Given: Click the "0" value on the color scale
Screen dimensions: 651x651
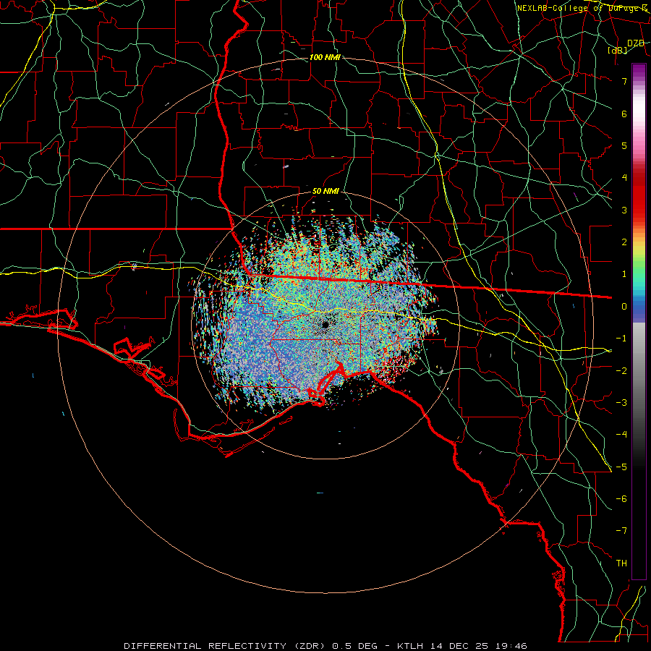Looking at the screenshot, I should coord(624,307).
